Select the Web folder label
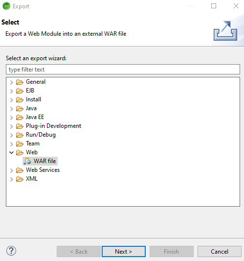This screenshot has width=244, height=261. (x=32, y=152)
